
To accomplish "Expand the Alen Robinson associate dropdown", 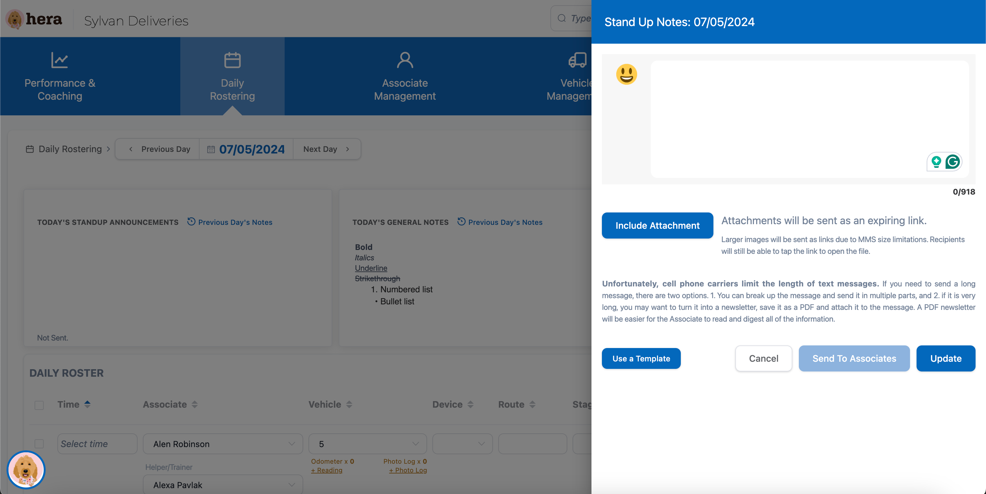I will point(291,444).
